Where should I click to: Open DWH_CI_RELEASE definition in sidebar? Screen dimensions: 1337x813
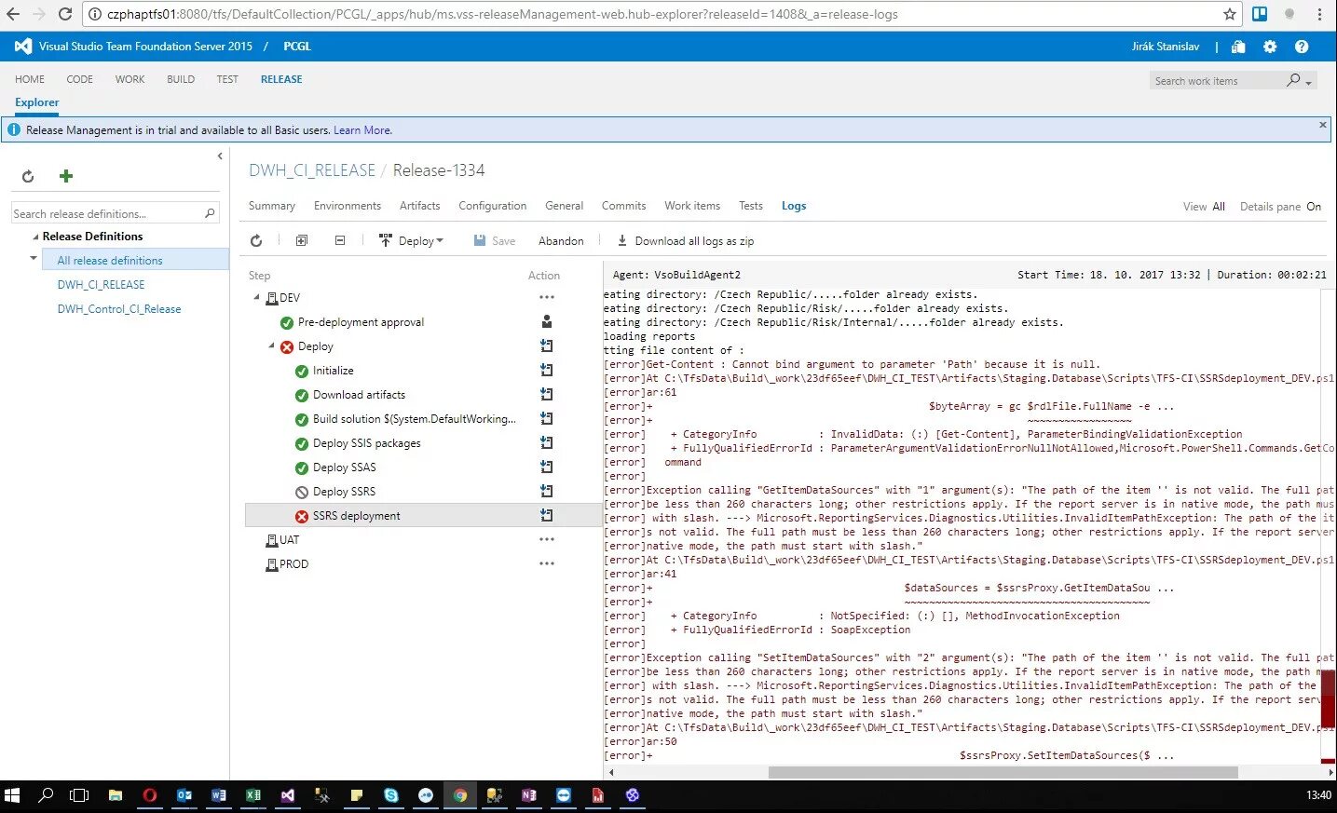pyautogui.click(x=101, y=285)
